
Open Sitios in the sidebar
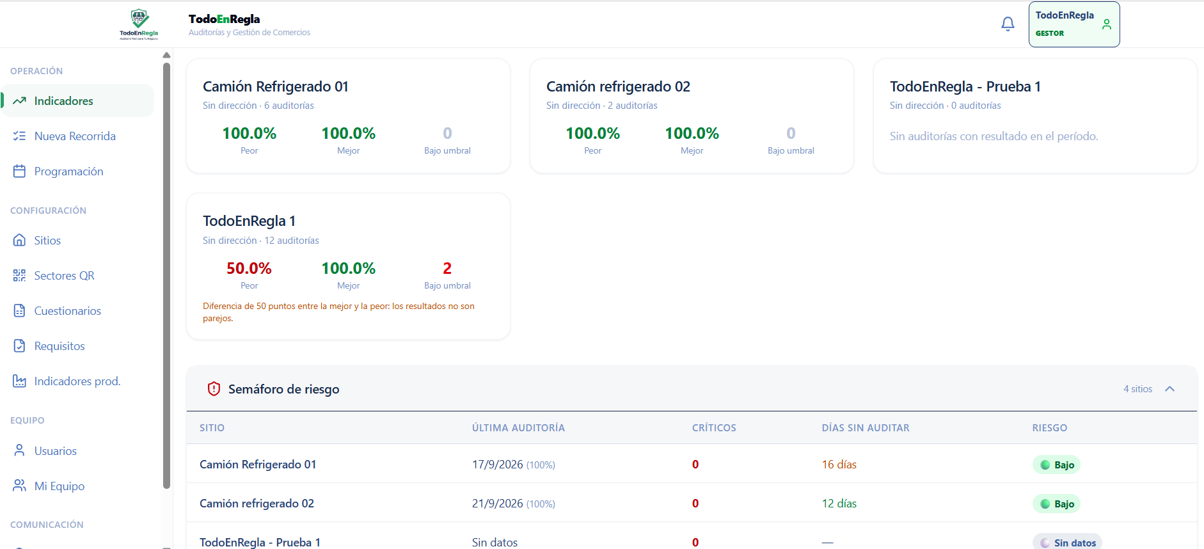pyautogui.click(x=77, y=241)
